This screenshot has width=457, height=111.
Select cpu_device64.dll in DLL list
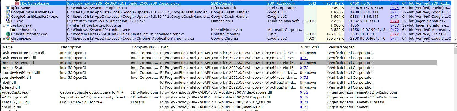click(x=16, y=78)
